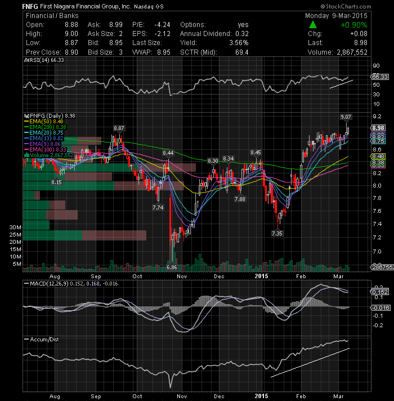This screenshot has height=401, width=394.
Task: Click the P/E: -4.24 value
Action: [162, 25]
